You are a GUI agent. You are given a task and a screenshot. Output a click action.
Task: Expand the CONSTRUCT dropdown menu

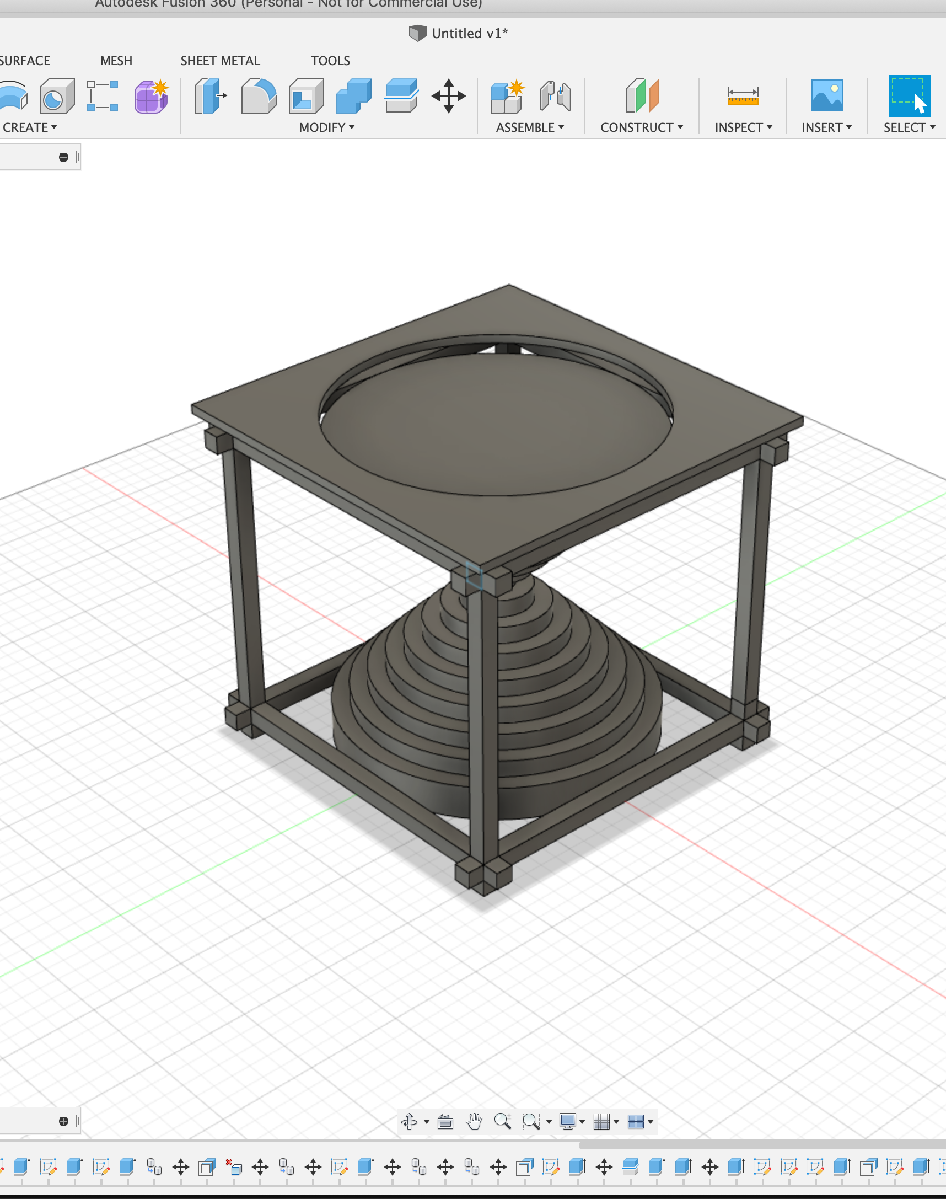point(641,127)
